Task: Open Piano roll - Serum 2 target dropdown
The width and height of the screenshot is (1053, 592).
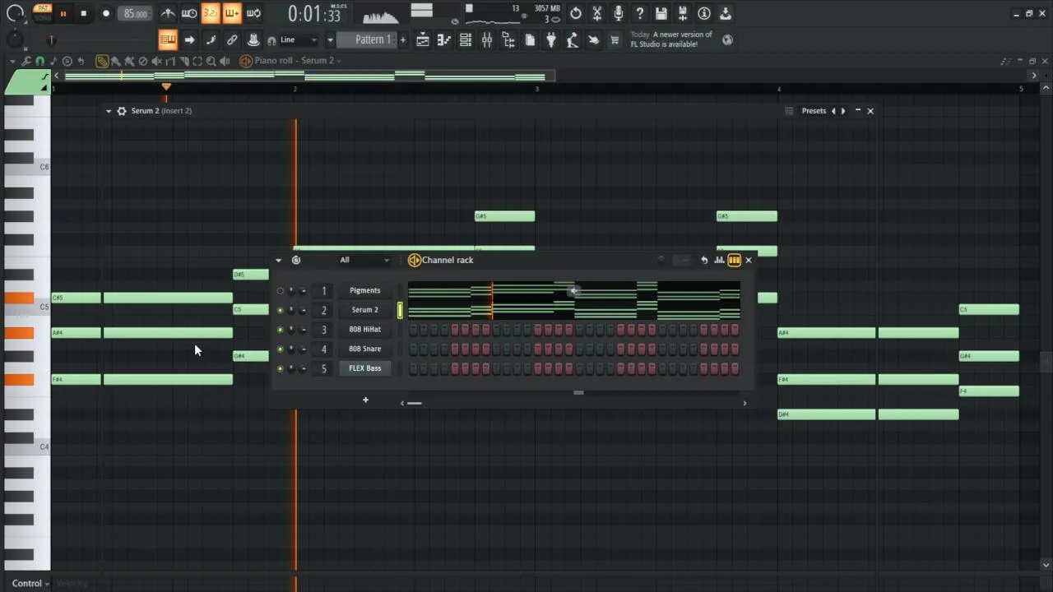Action: [298, 61]
